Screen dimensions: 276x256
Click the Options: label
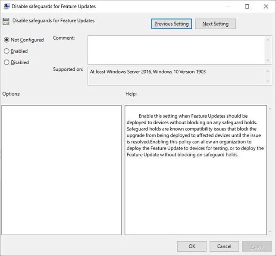tap(11, 94)
